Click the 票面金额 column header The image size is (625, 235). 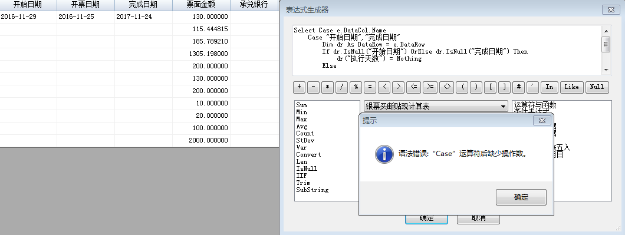click(201, 5)
